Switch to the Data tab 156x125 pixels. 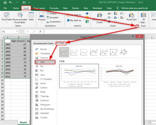[65, 8]
